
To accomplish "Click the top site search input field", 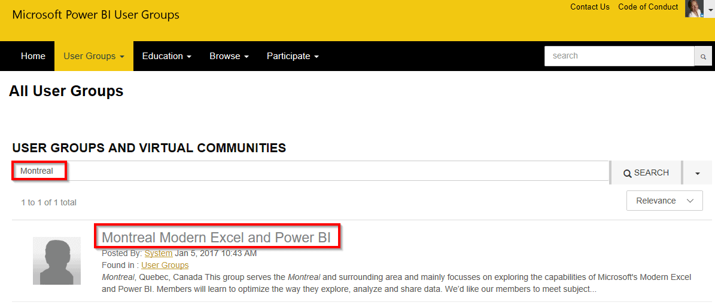I will point(619,56).
